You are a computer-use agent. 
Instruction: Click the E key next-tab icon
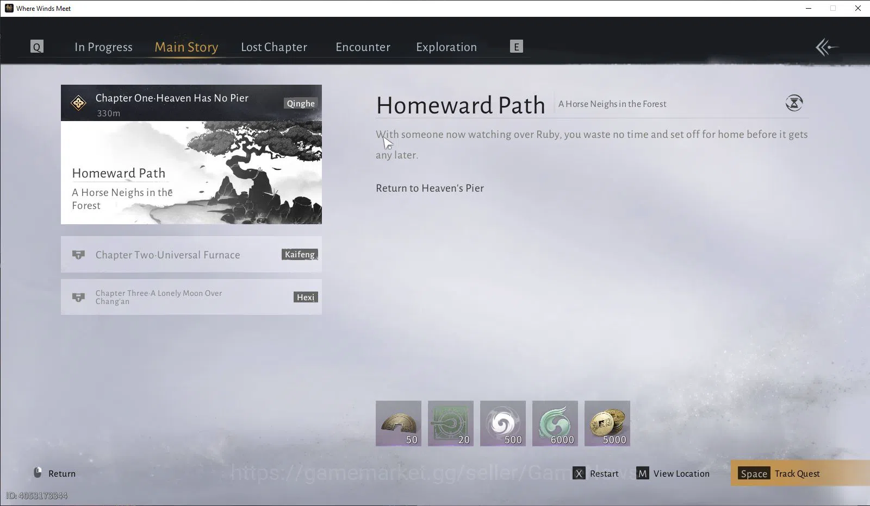517,47
